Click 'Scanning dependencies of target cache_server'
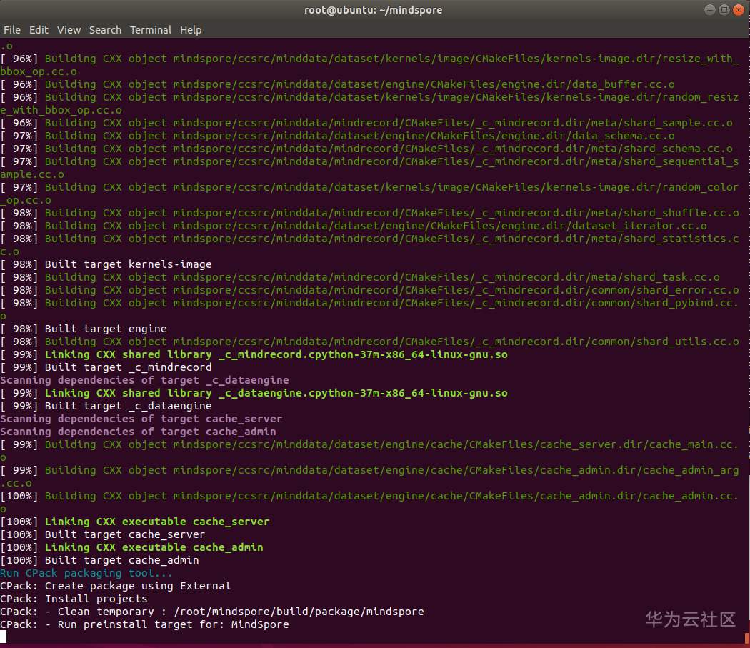Screen dimensions: 750x648 (141, 419)
